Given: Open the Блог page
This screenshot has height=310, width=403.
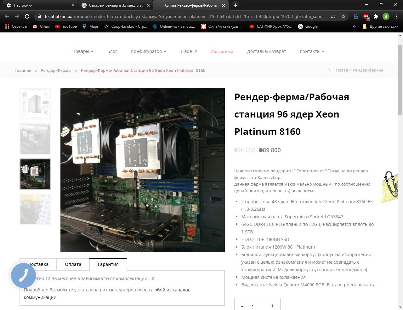Looking at the screenshot, I should point(112,51).
